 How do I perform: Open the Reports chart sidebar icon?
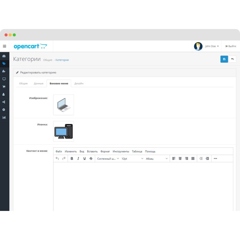tap(4, 117)
